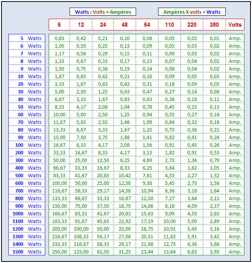The width and height of the screenshot is (252, 263).
Task: Click cell 21,88 in the 1400 Watts row
Action: coord(147,244)
